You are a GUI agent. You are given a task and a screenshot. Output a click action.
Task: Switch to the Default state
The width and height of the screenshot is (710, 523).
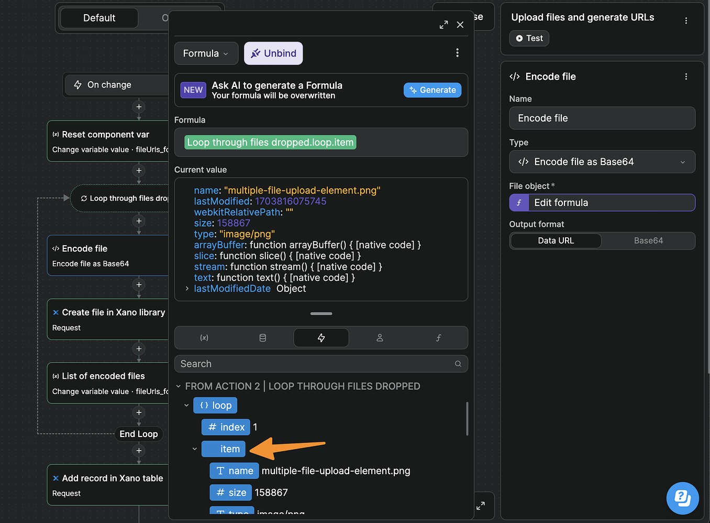click(x=98, y=17)
